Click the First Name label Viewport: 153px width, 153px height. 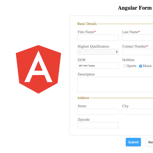[87, 32]
